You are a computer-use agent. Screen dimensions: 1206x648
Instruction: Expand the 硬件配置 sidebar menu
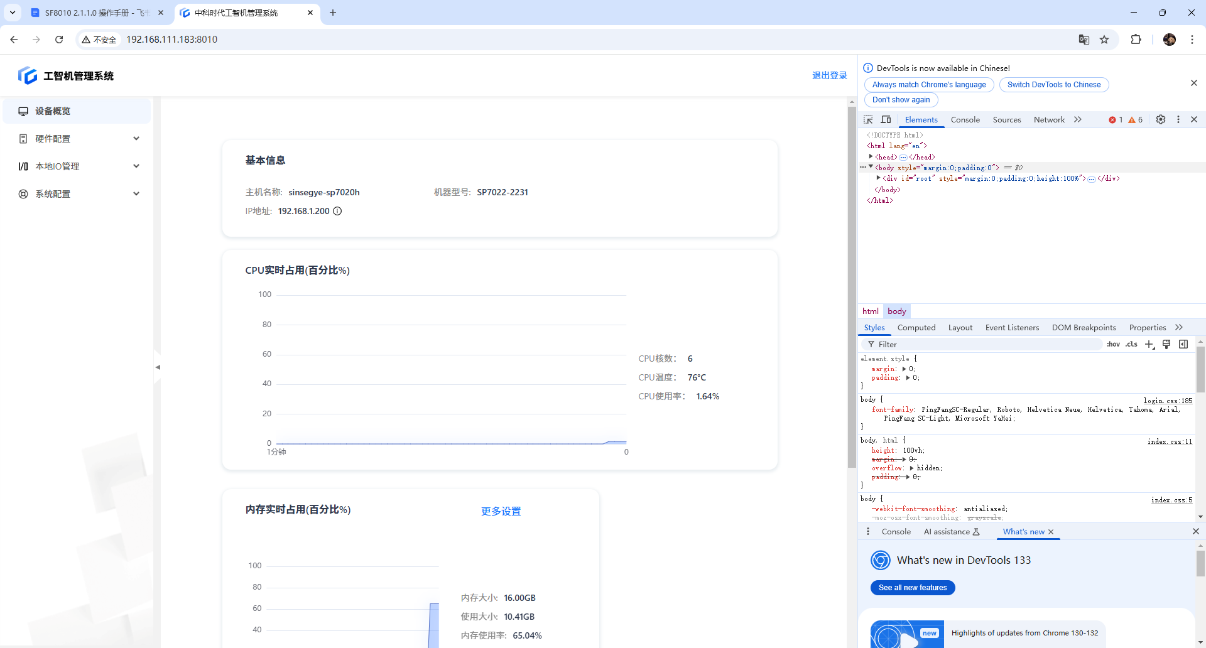(x=79, y=139)
